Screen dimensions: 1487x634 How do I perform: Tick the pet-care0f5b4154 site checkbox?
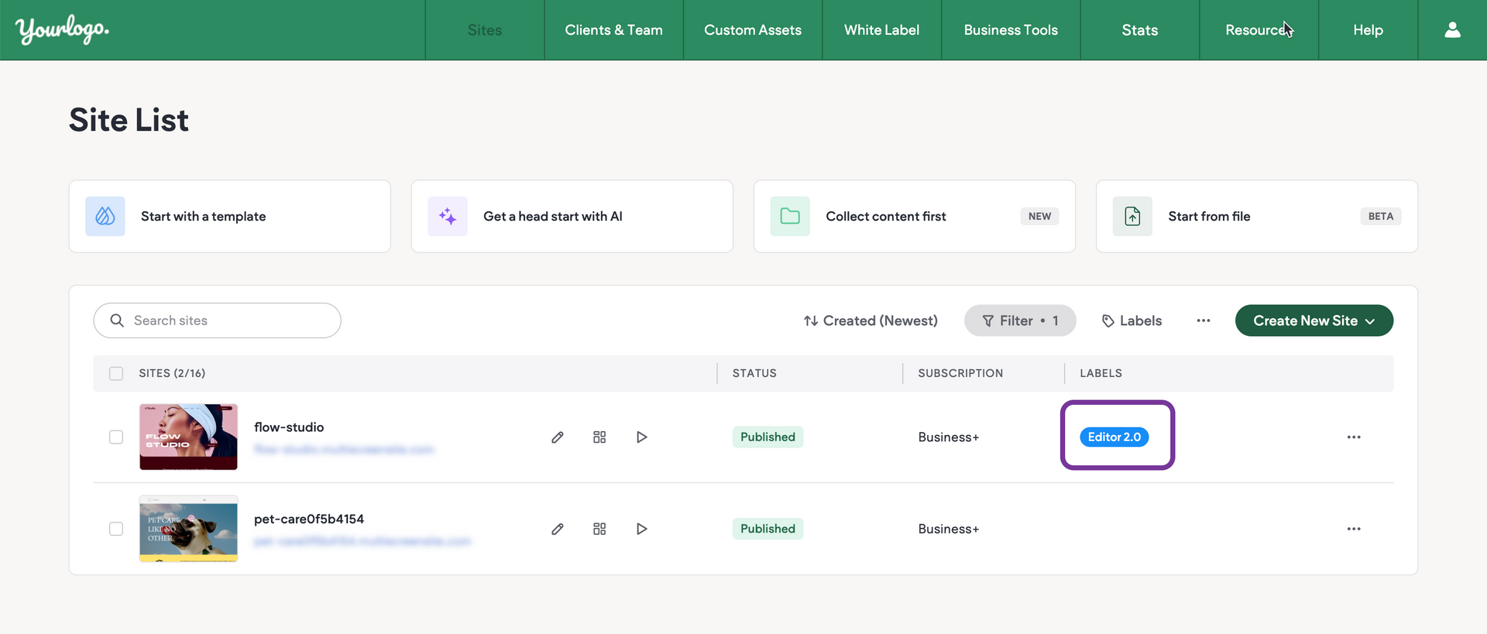pos(116,529)
